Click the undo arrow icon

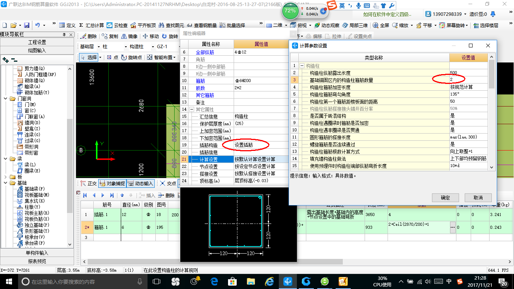tap(38, 25)
